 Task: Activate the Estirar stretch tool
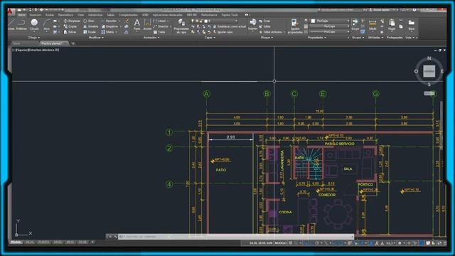click(x=70, y=32)
